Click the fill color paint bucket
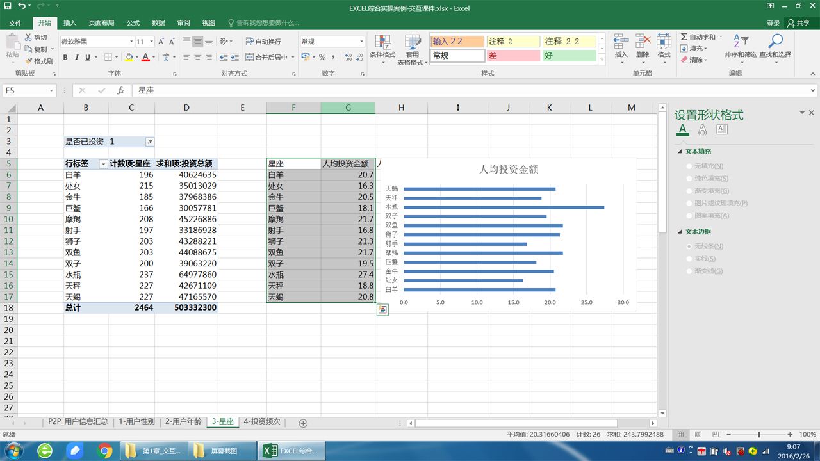 click(129, 58)
